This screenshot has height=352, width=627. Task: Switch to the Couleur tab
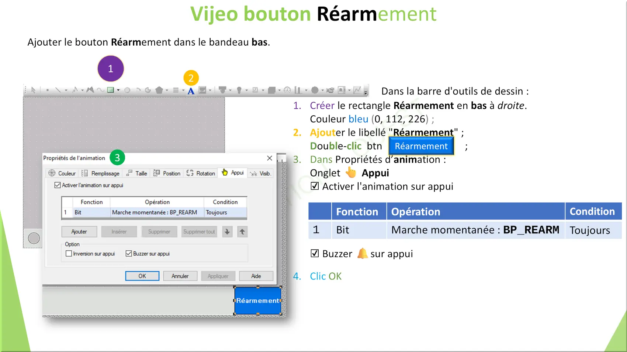[x=62, y=173]
